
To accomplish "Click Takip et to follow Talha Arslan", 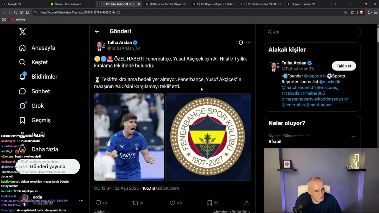I will [344, 66].
